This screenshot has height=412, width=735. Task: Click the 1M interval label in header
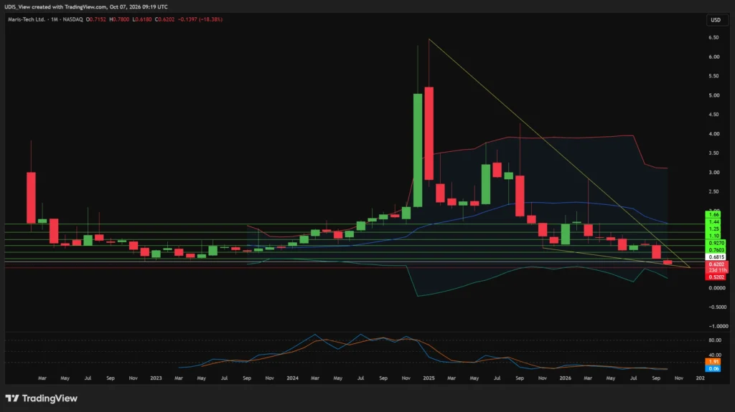click(x=55, y=19)
